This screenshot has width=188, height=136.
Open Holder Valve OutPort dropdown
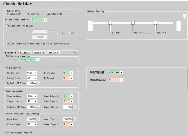(x=46, y=20)
